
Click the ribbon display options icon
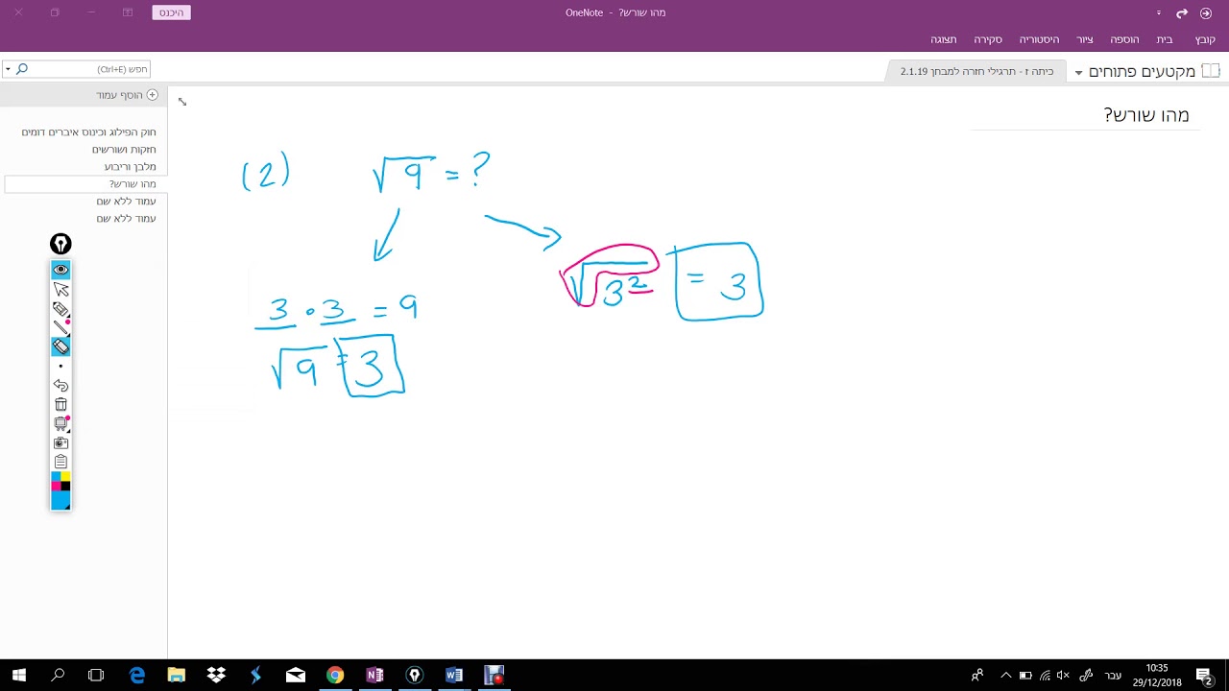[128, 12]
